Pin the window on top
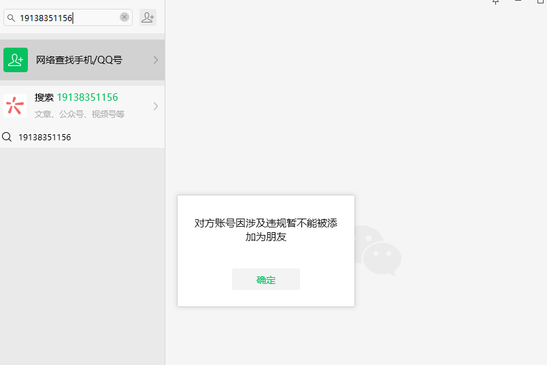The height and width of the screenshot is (365, 547). (496, 2)
